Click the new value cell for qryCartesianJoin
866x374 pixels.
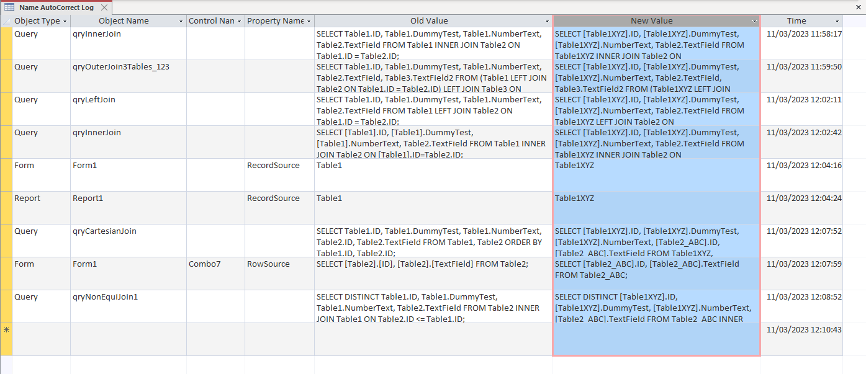(x=656, y=241)
